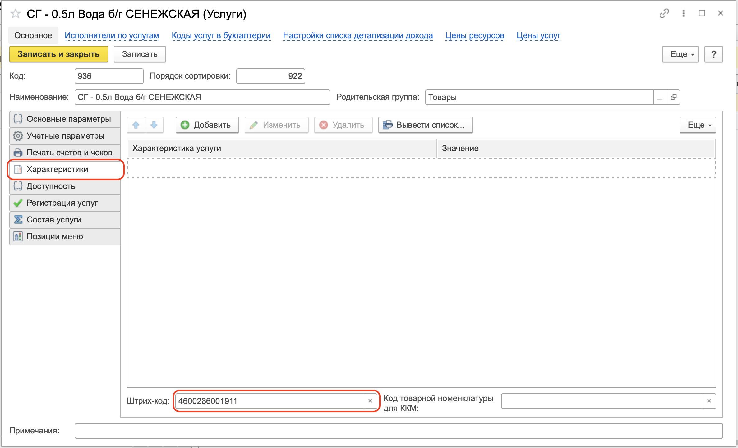Click Записать и закрыть button
Viewport: 738px width, 448px height.
point(59,54)
